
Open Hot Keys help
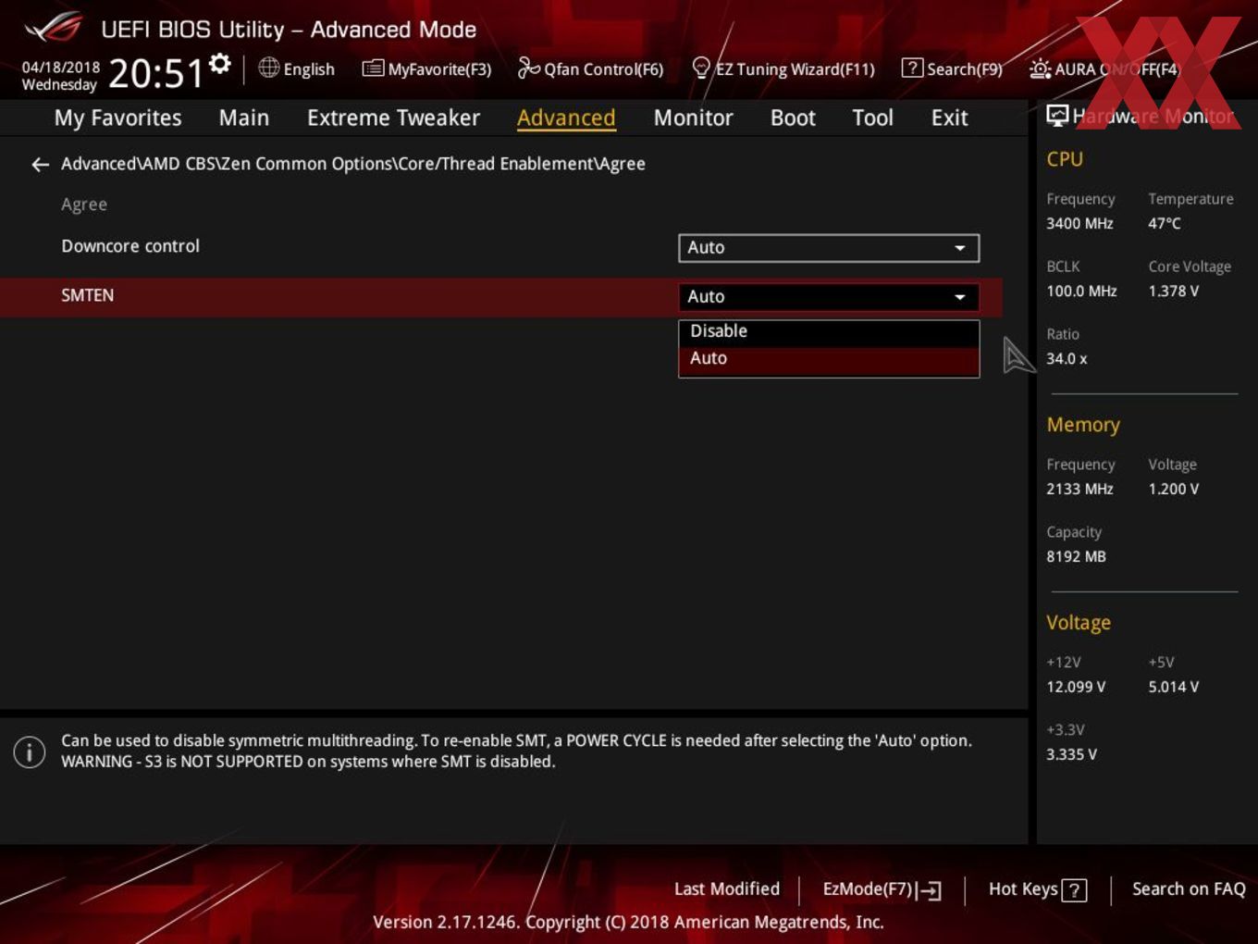pyautogui.click(x=1037, y=889)
